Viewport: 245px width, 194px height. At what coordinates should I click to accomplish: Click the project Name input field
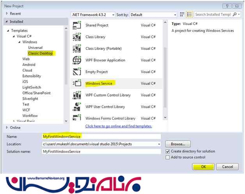tap(101, 137)
